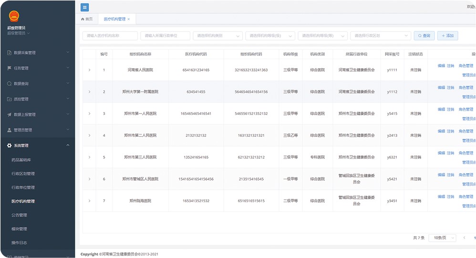Click the 数据采集管理 document icon
Screen dimensions: 476x258
click(9, 52)
